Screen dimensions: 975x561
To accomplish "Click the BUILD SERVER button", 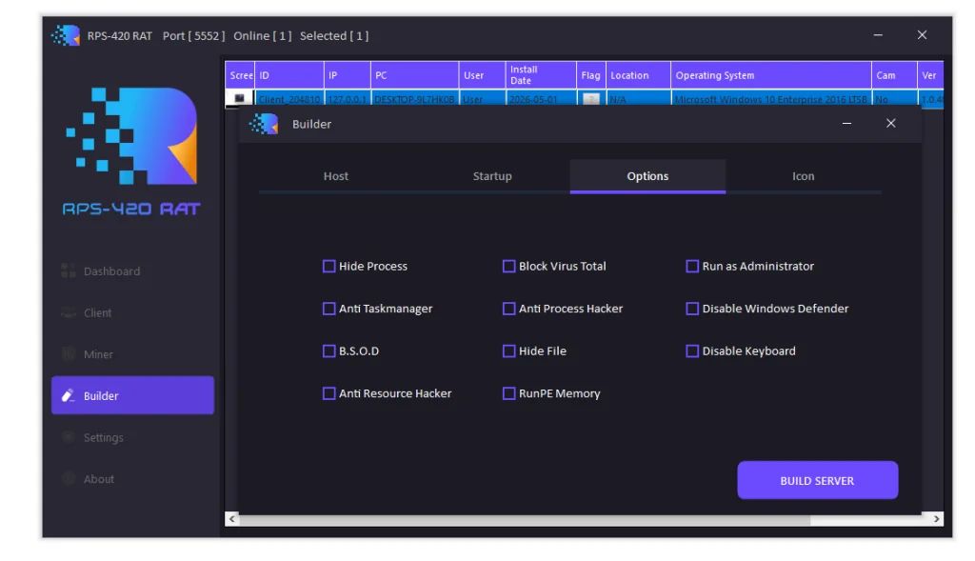I will 817,480.
